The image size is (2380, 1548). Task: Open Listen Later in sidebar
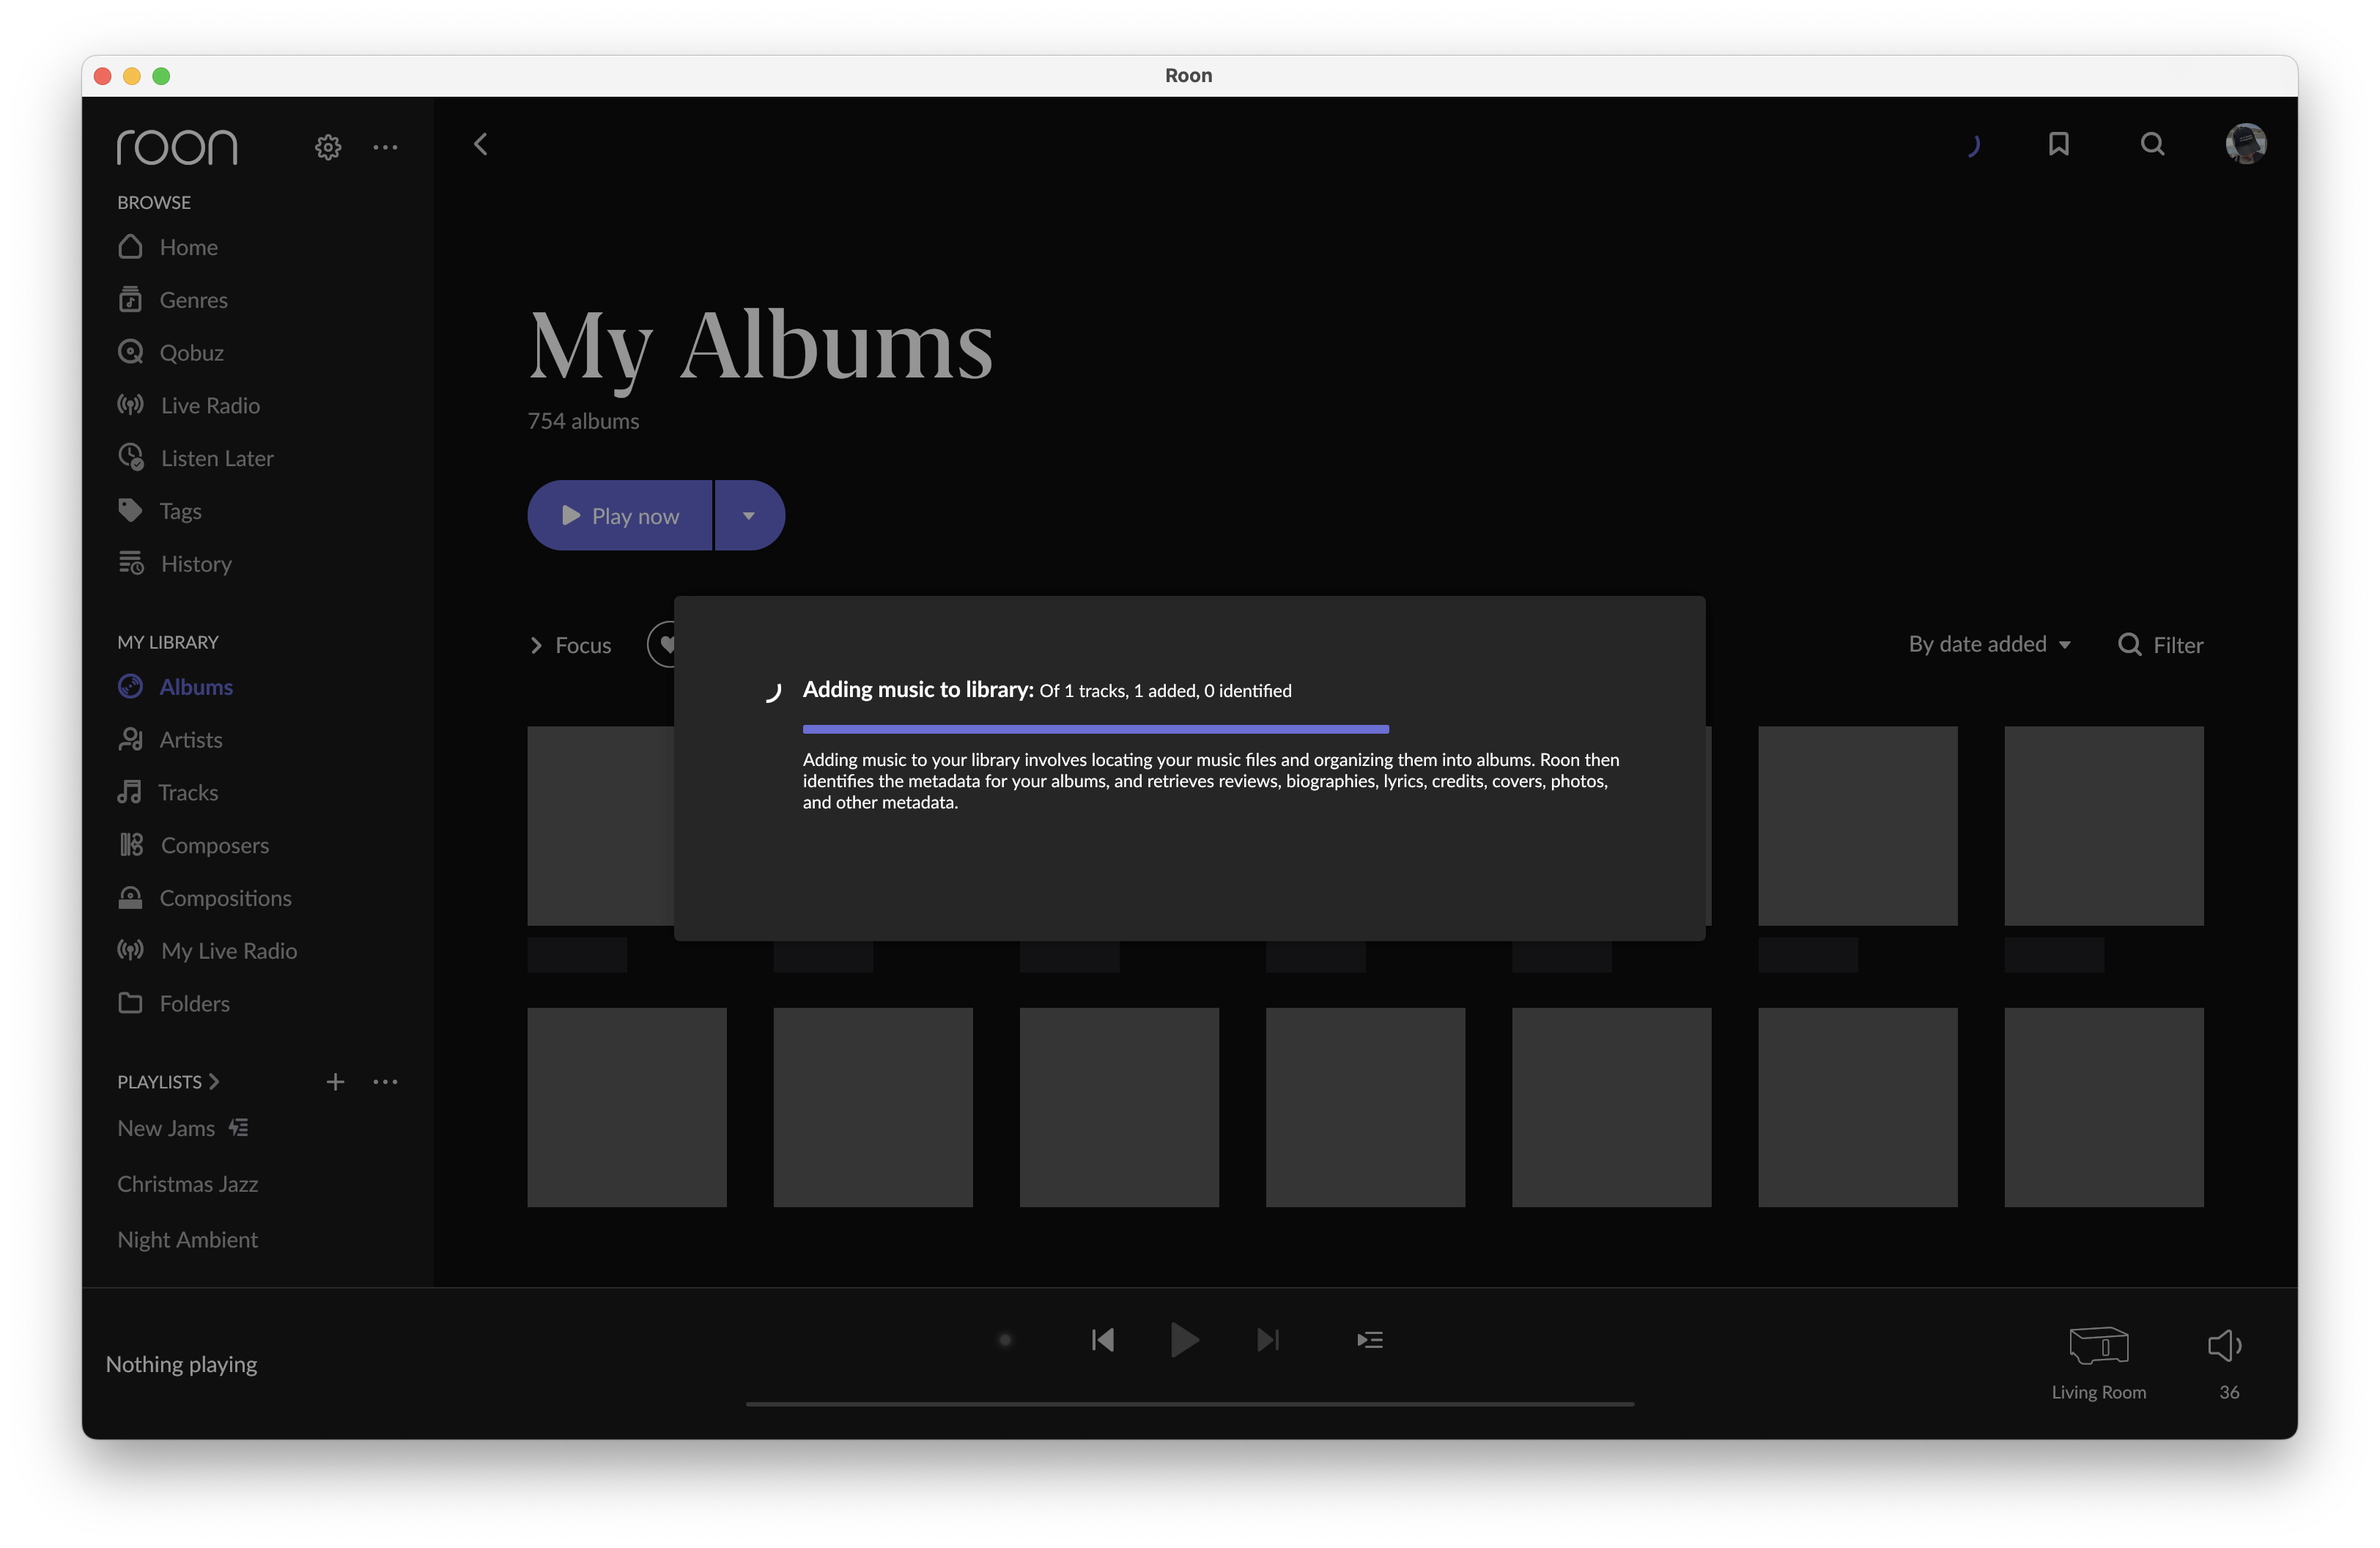pyautogui.click(x=196, y=458)
